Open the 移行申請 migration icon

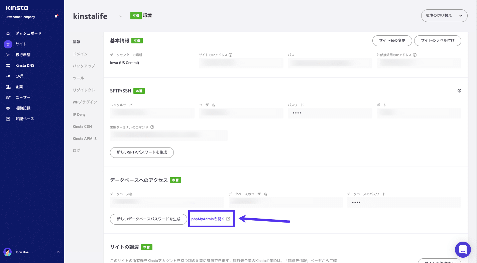(8, 54)
